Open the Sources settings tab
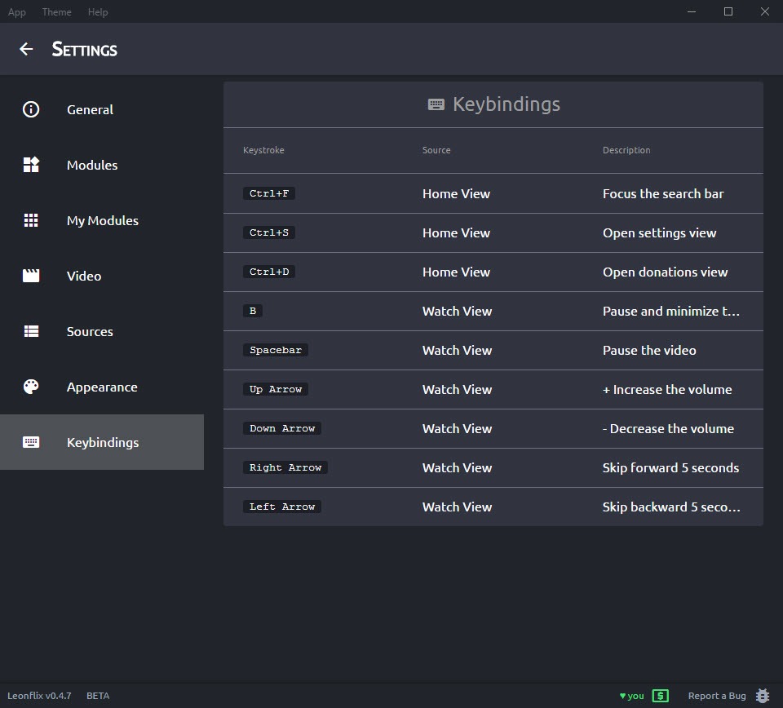The height and width of the screenshot is (708, 783). tap(102, 331)
